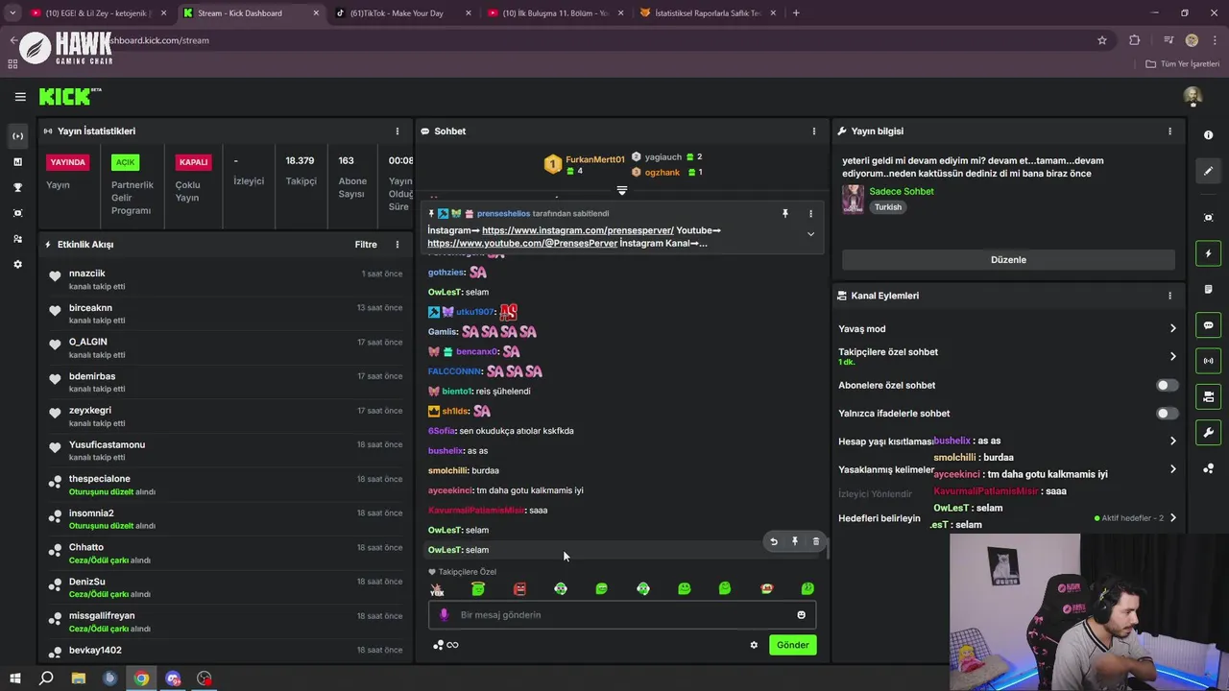Click the pencil edit icon in right toolbar
The image size is (1229, 691).
click(x=1208, y=171)
